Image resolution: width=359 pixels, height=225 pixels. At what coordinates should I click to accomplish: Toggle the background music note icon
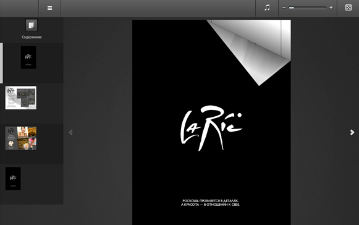[x=267, y=8]
